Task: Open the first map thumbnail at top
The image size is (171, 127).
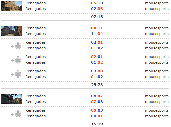Action: [12, 6]
